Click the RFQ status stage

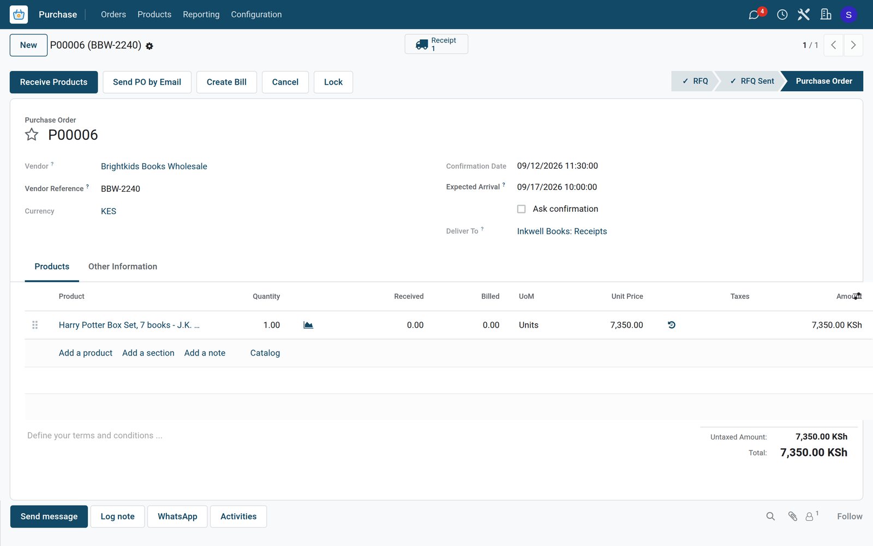[x=695, y=81]
